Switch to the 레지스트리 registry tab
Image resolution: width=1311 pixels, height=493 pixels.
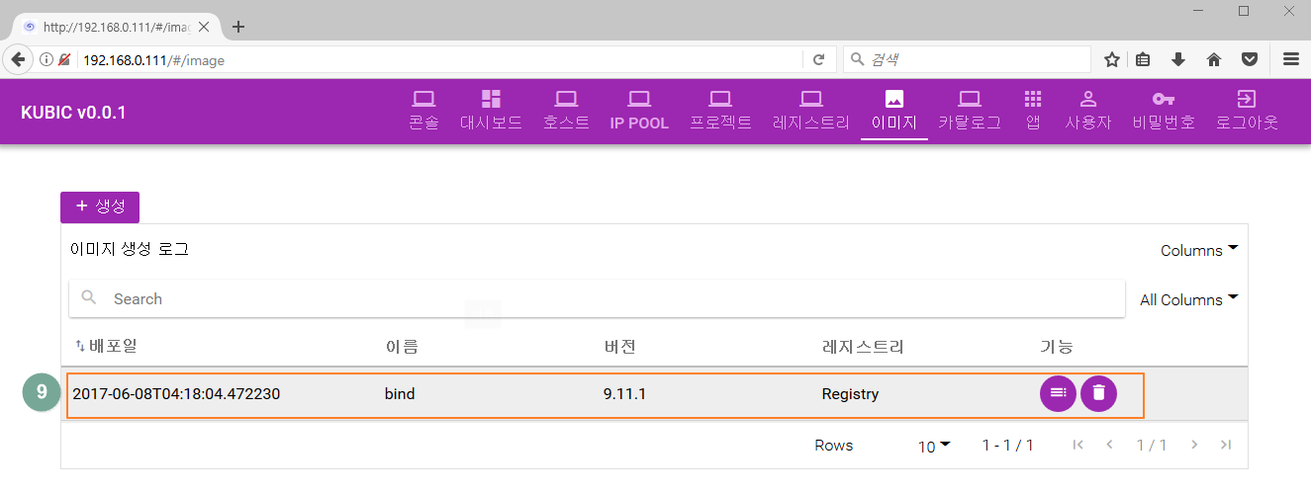coord(810,110)
